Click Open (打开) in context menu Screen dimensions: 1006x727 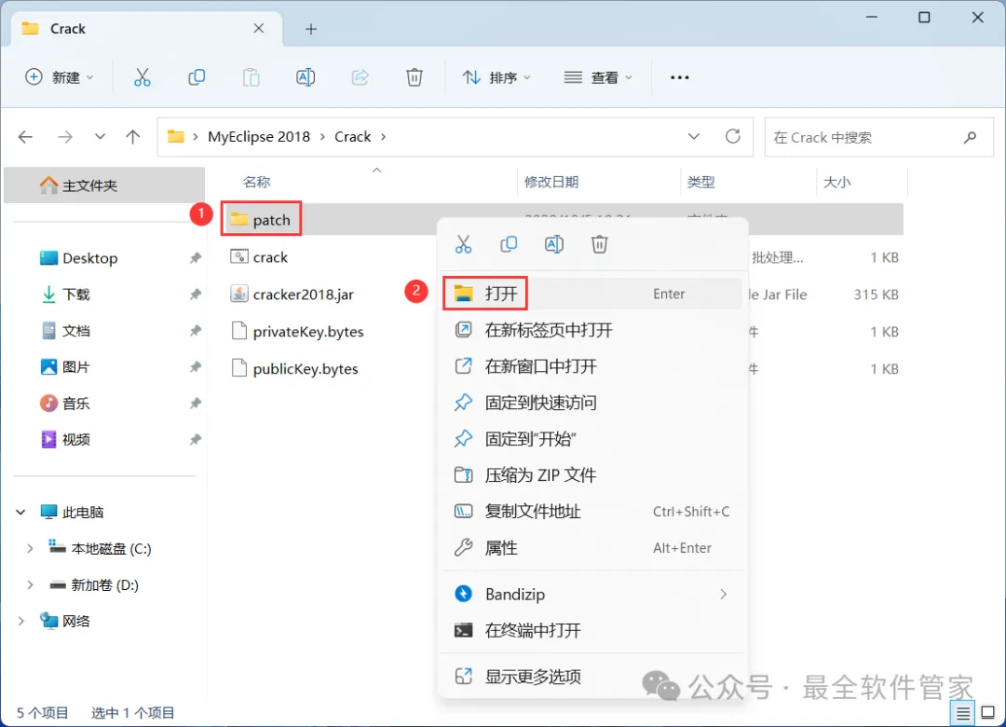click(592, 294)
